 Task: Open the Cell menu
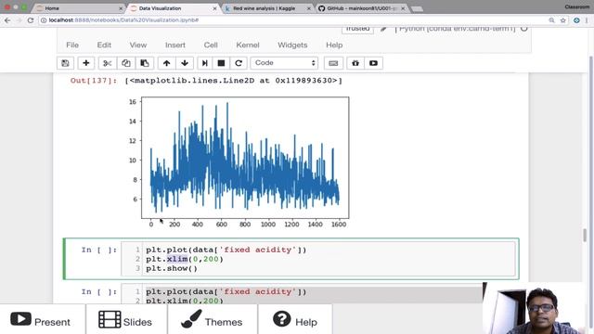(211, 45)
